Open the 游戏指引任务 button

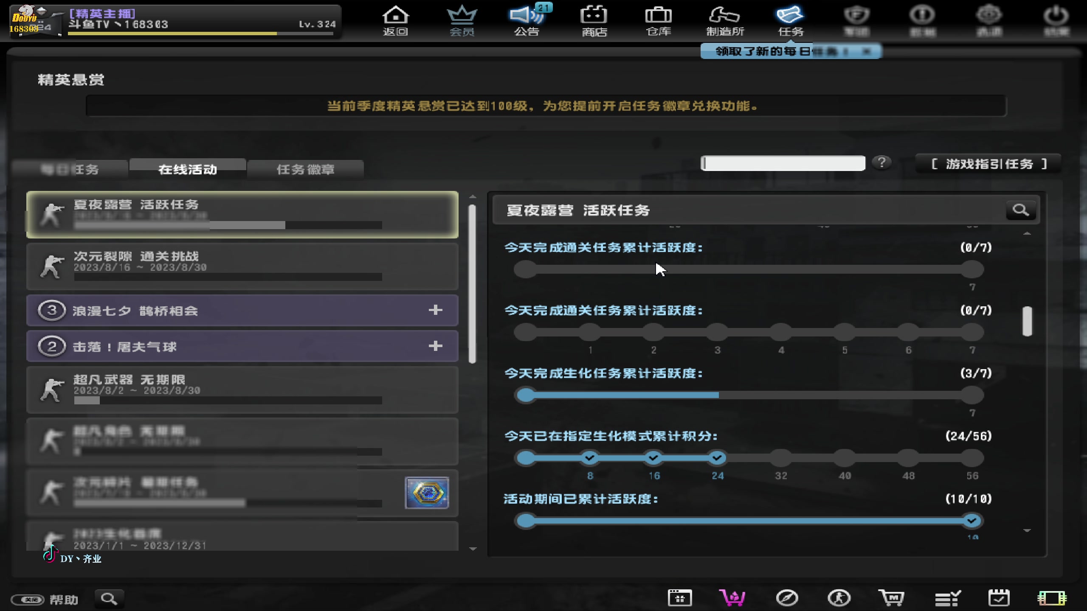[x=989, y=164]
